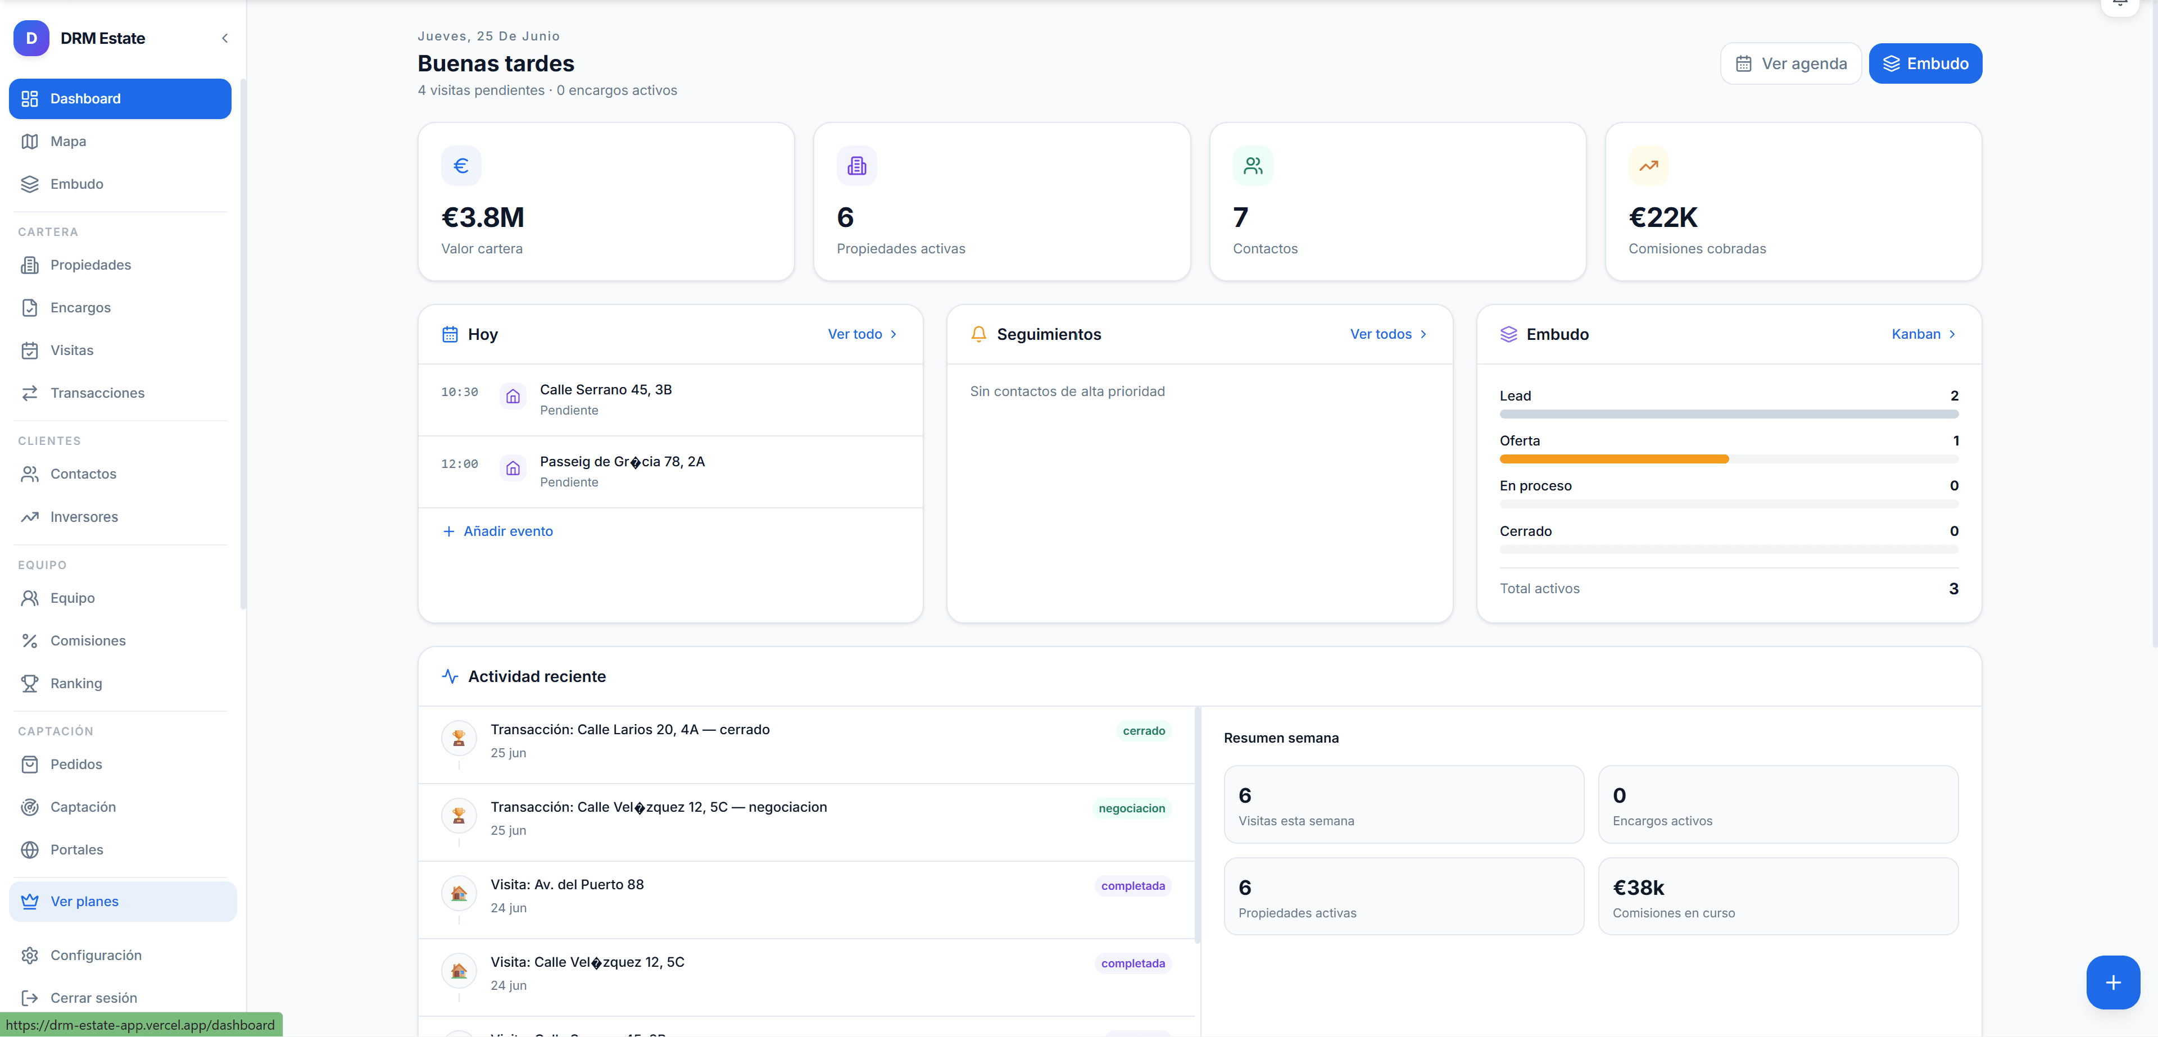
Task: Click the orange Oferta progress bar
Action: click(x=1613, y=459)
